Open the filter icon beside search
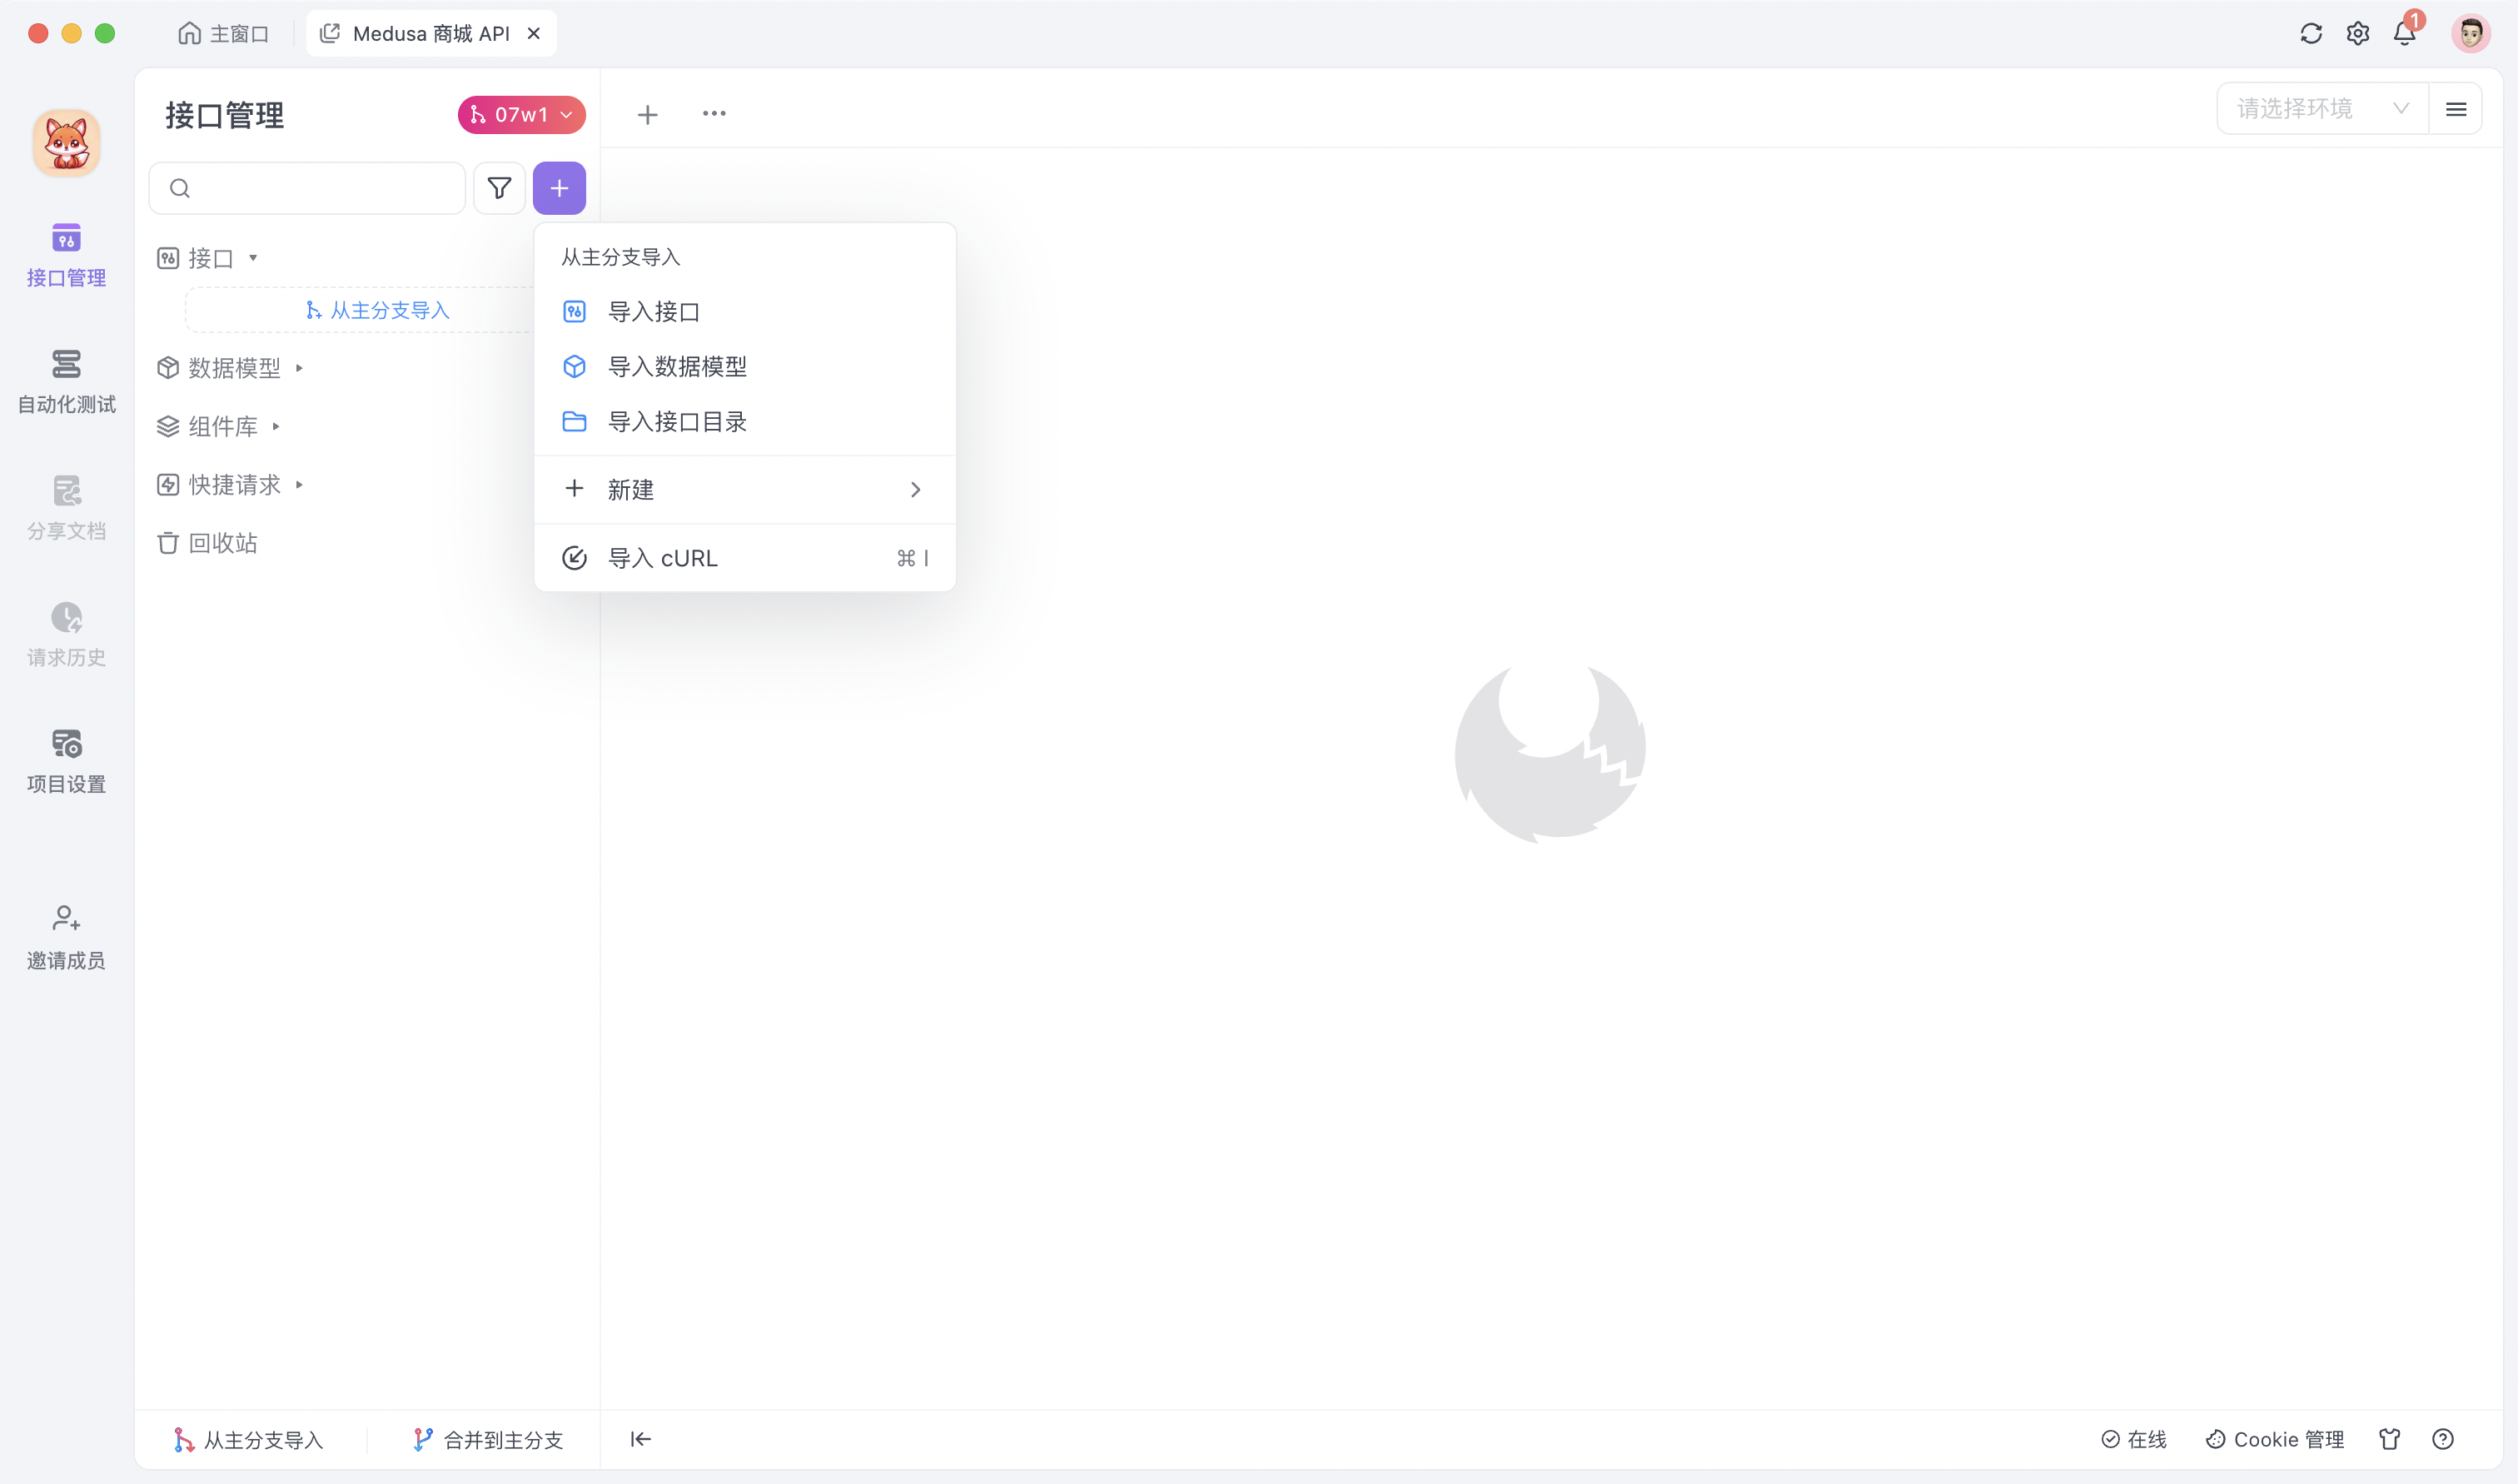This screenshot has width=2518, height=1484. 499,188
